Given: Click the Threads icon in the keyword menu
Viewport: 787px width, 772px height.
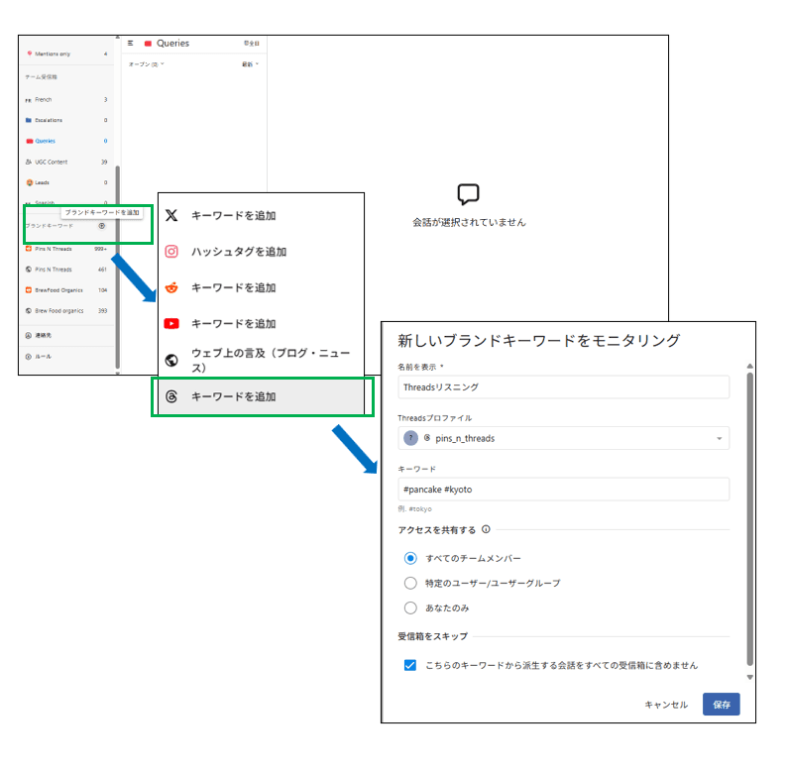Looking at the screenshot, I should [171, 396].
